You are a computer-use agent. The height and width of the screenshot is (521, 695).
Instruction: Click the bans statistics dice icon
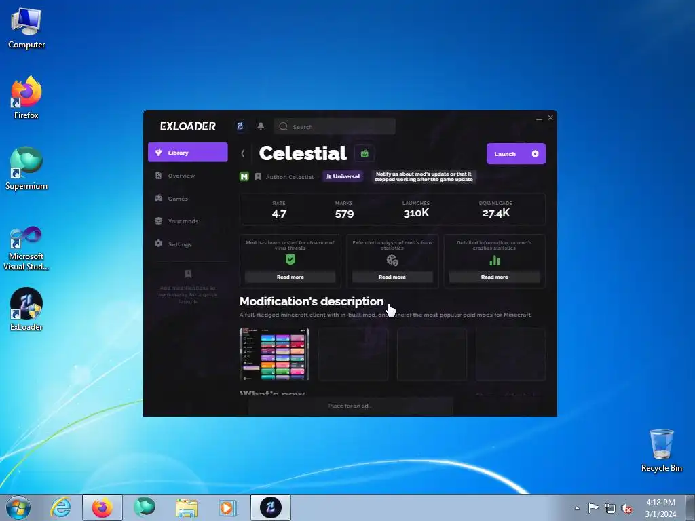(x=392, y=260)
